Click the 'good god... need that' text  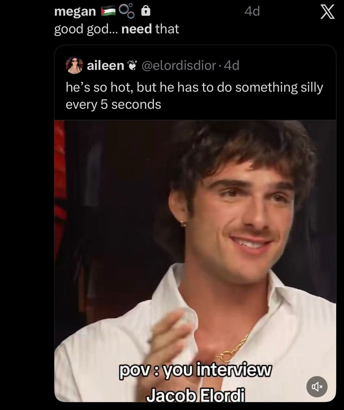(x=116, y=29)
